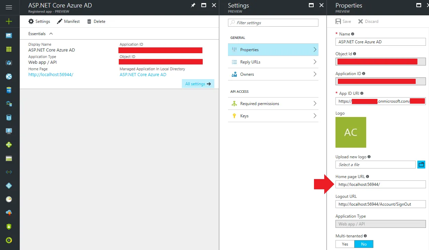The width and height of the screenshot is (429, 250).
Task: Edit the Home page URL field
Action: click(x=381, y=184)
